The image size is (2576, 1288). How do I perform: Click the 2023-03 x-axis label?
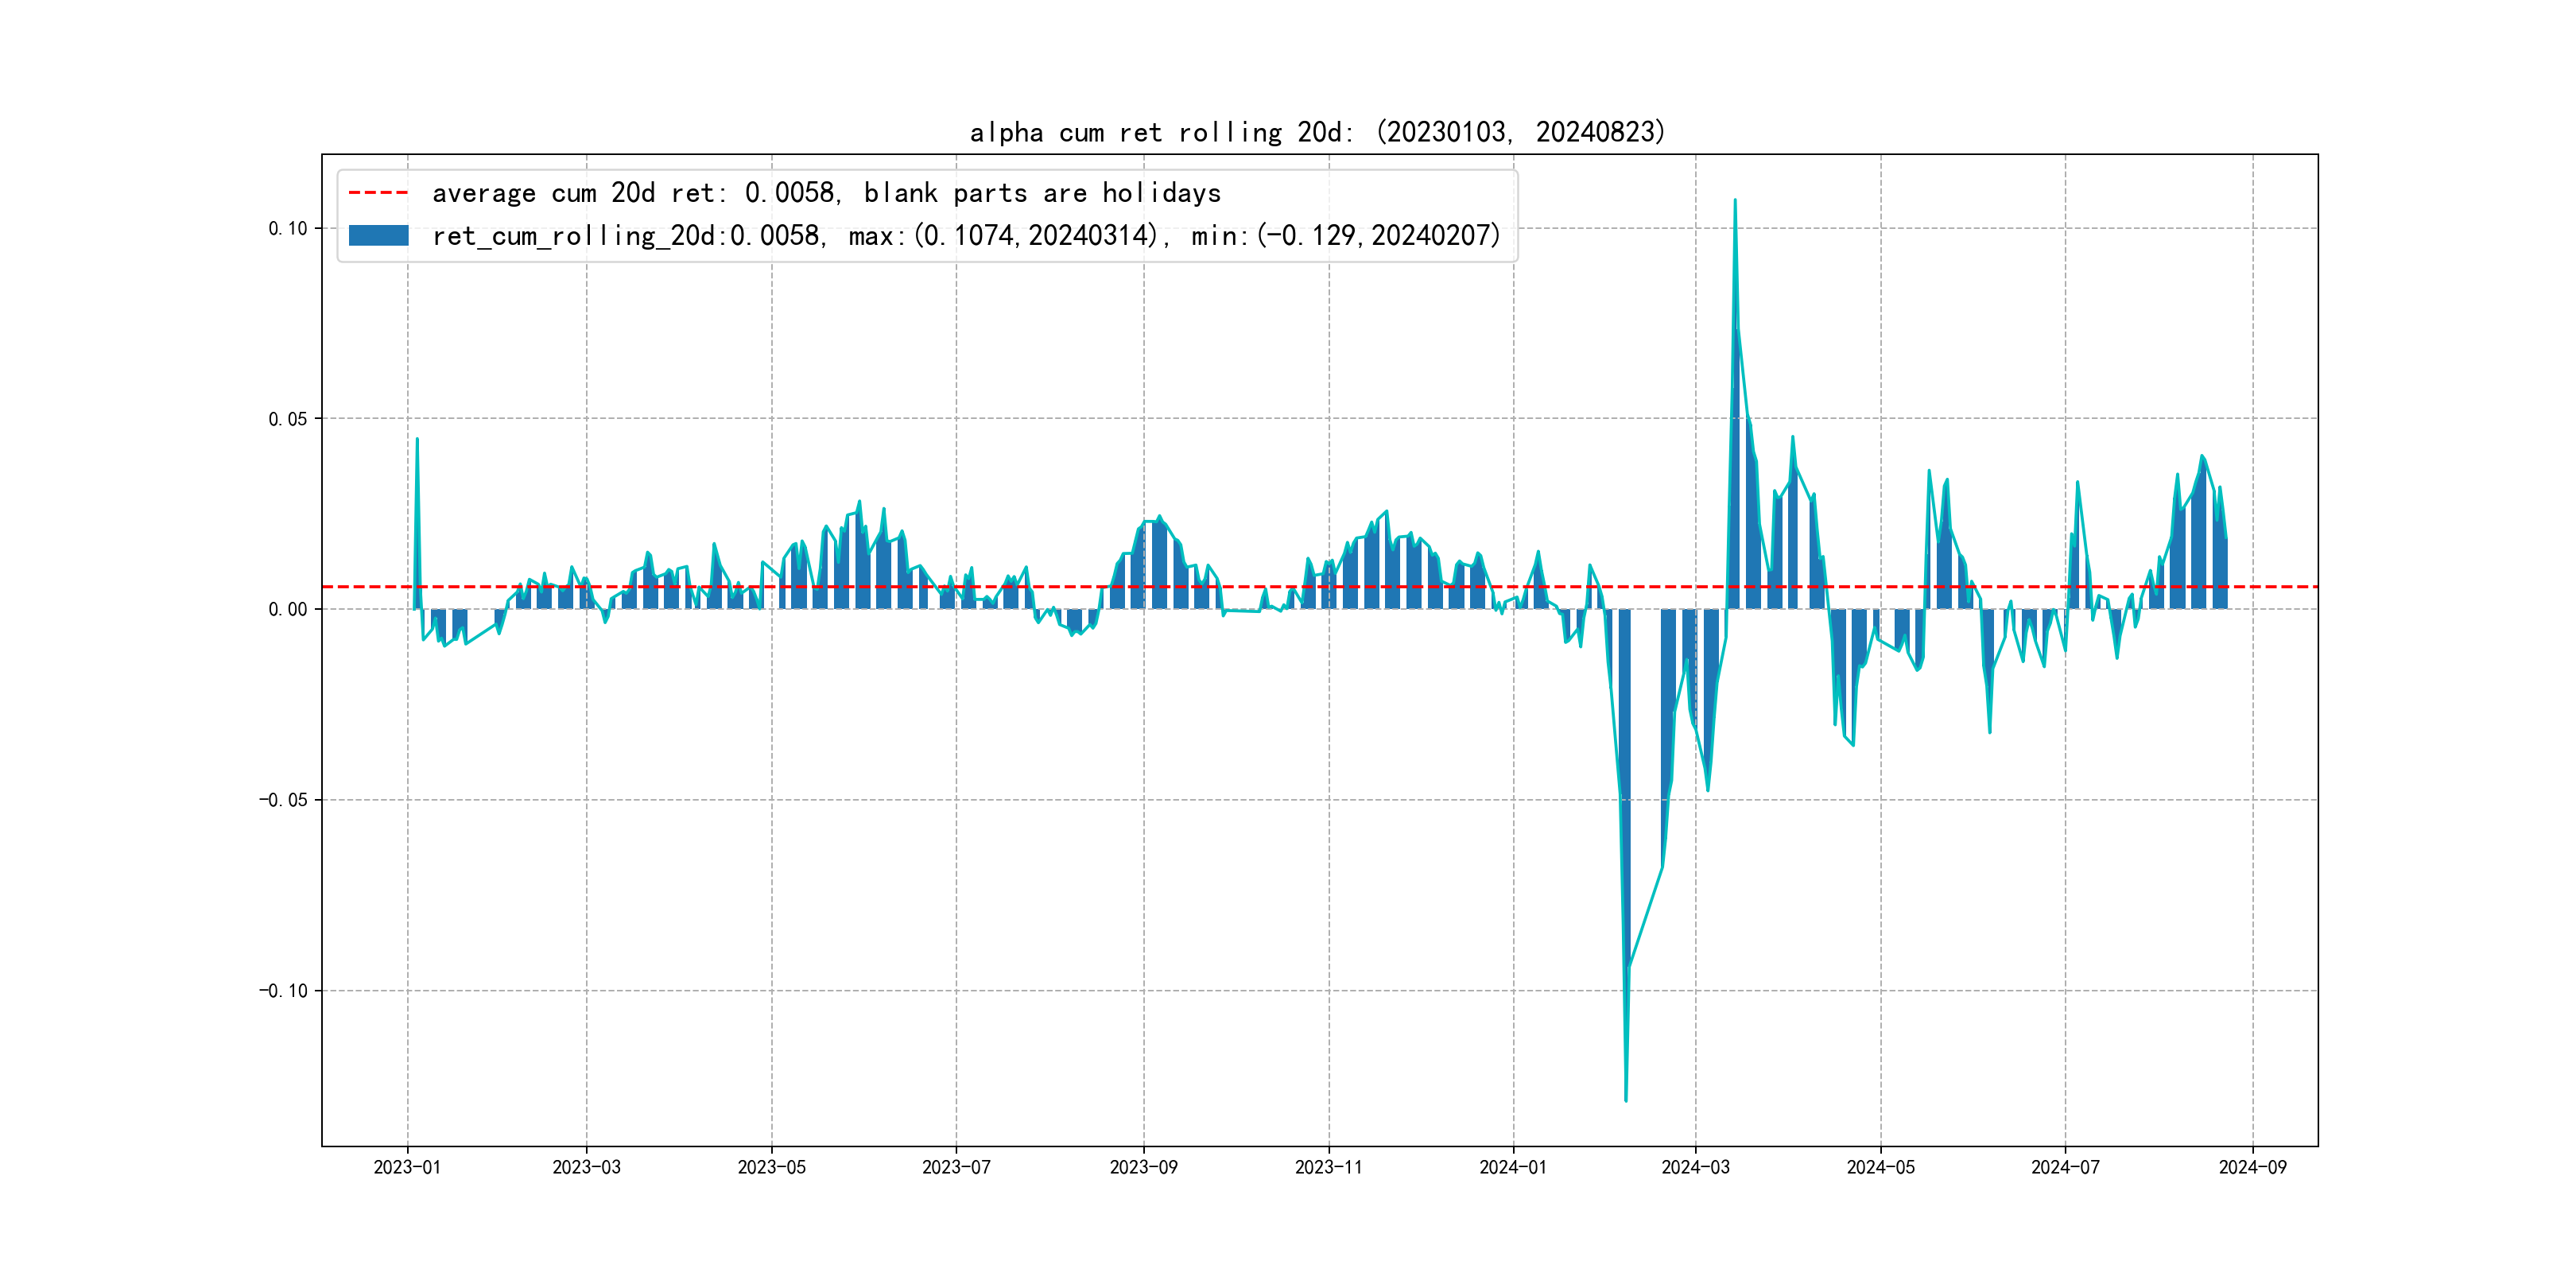pos(586,1167)
